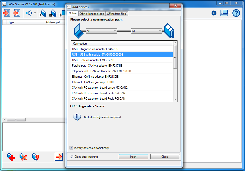Image resolution: width=245 pixels, height=171 pixels.
Task: Click the drive device icon in communication path
Action: (x=169, y=31)
